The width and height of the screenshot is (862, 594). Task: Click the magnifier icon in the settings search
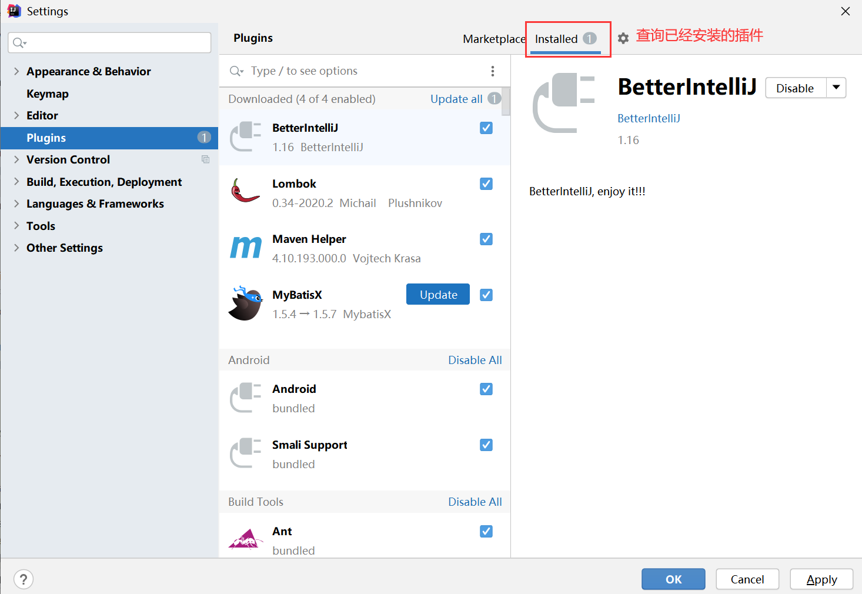[19, 43]
